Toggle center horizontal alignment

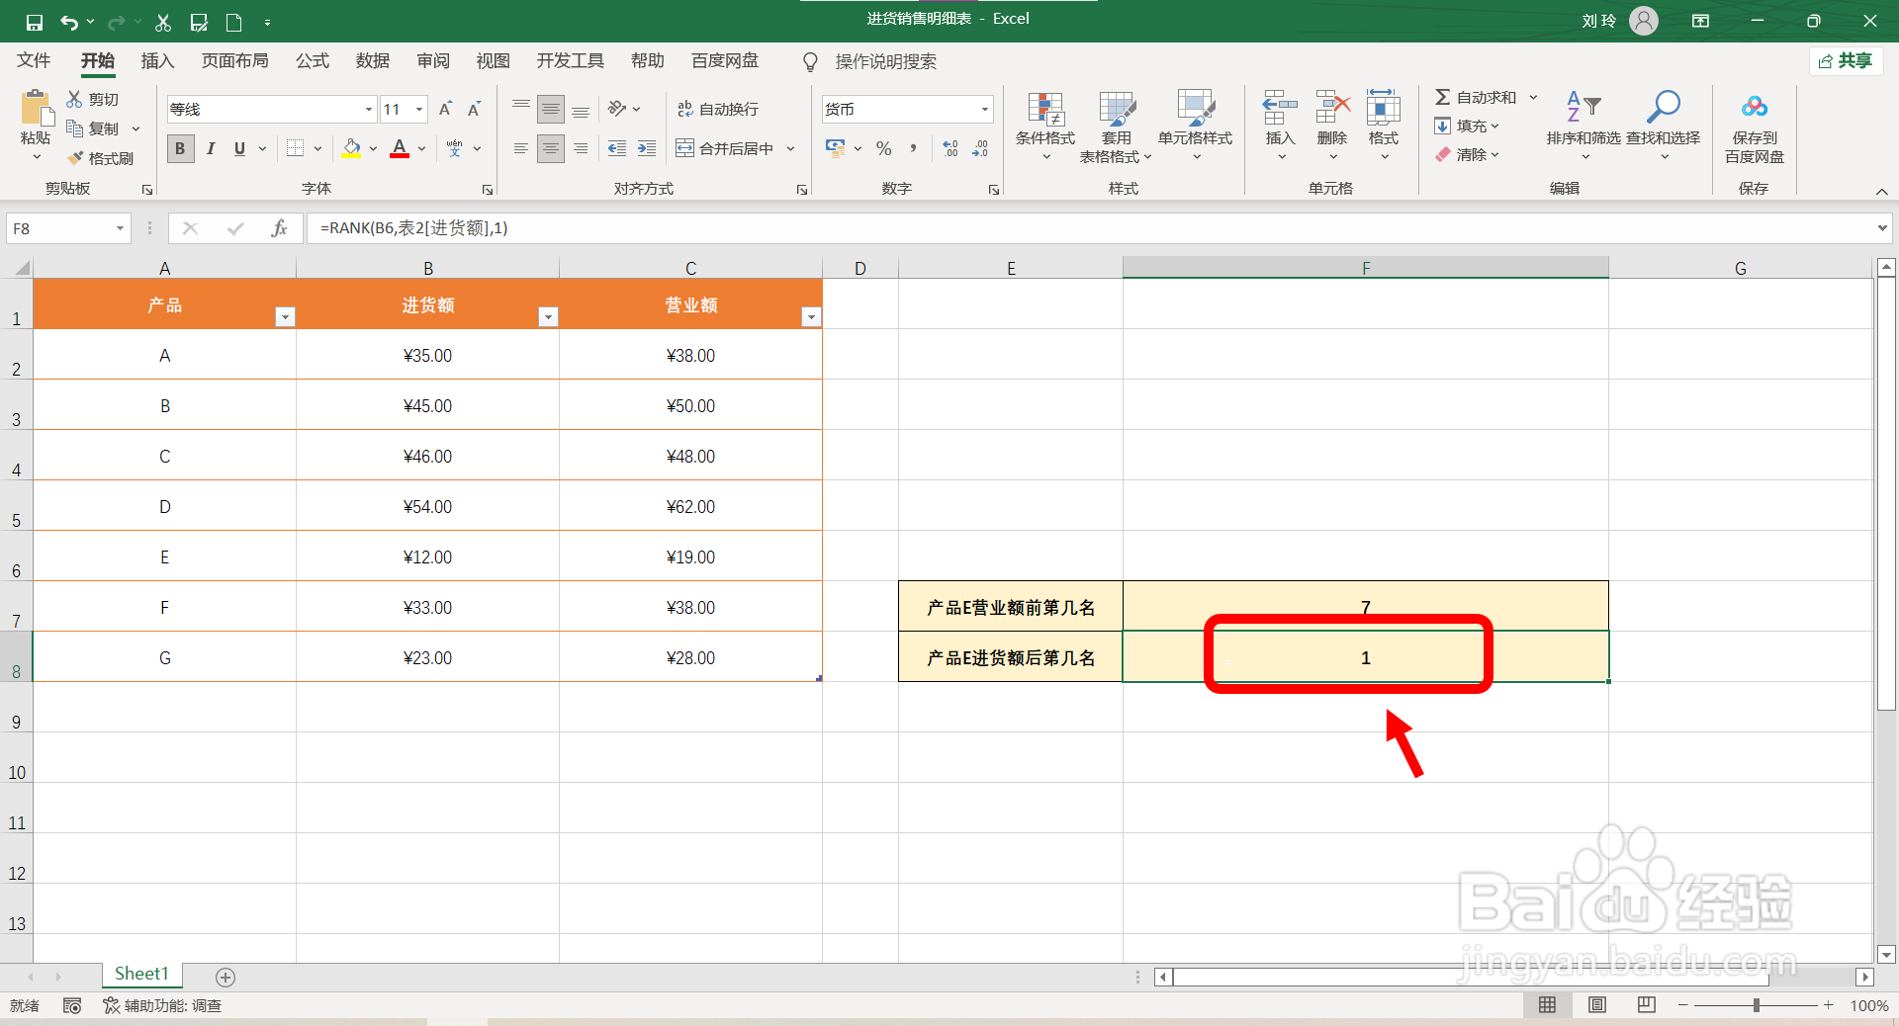pos(551,148)
